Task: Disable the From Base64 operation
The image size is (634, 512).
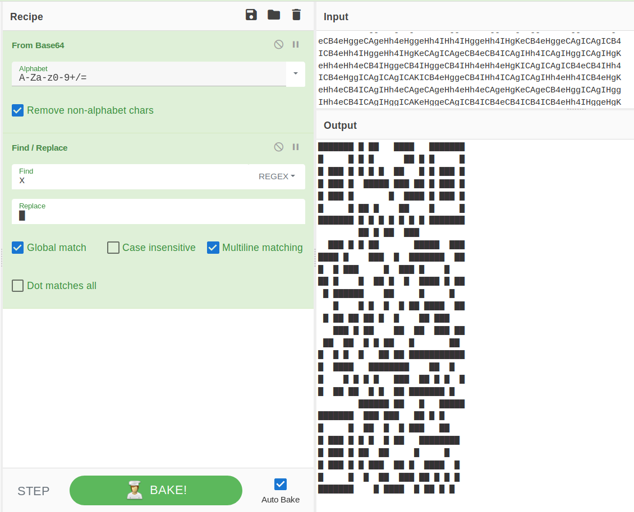Action: pos(278,45)
